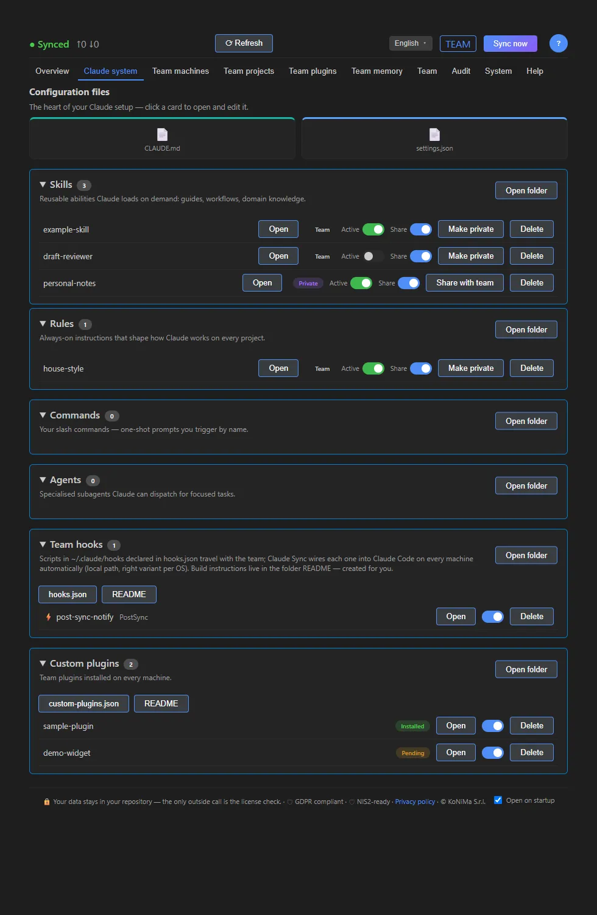Click the Sync now button
The image size is (597, 915).
click(x=510, y=43)
